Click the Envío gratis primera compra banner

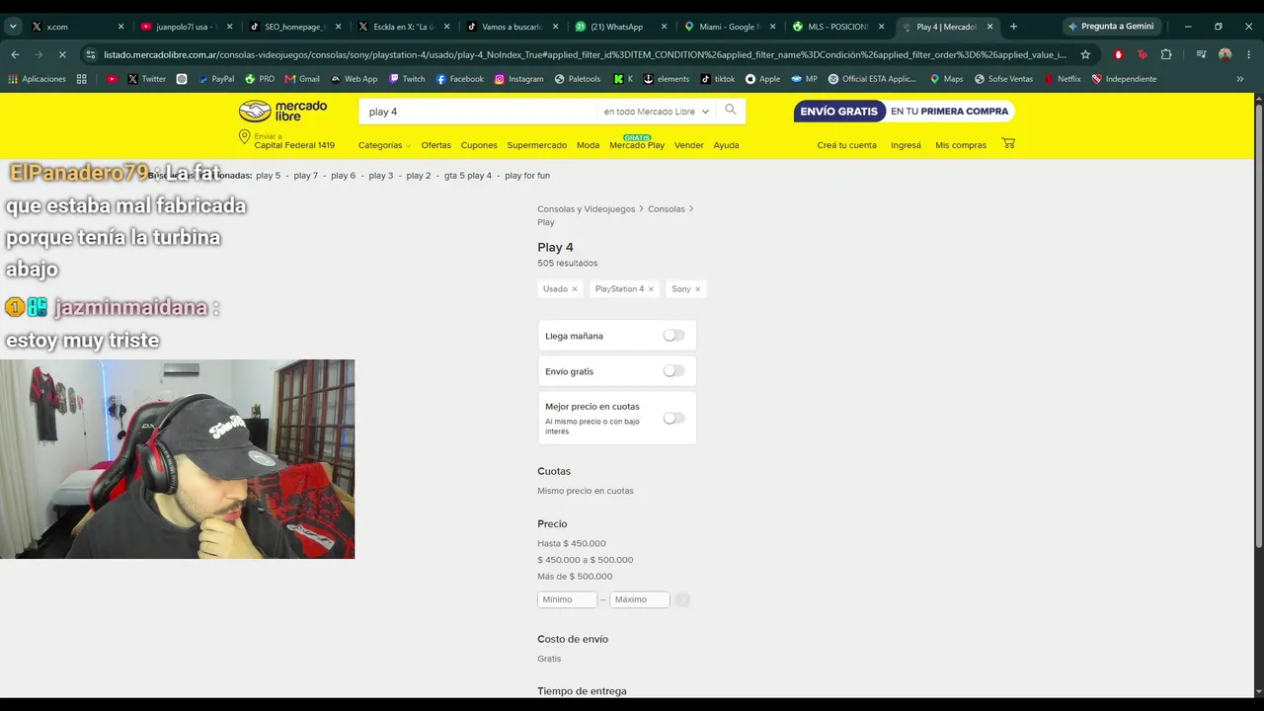pyautogui.click(x=904, y=112)
